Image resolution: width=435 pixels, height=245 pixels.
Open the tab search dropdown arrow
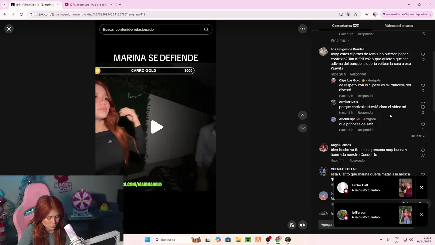point(4,5)
